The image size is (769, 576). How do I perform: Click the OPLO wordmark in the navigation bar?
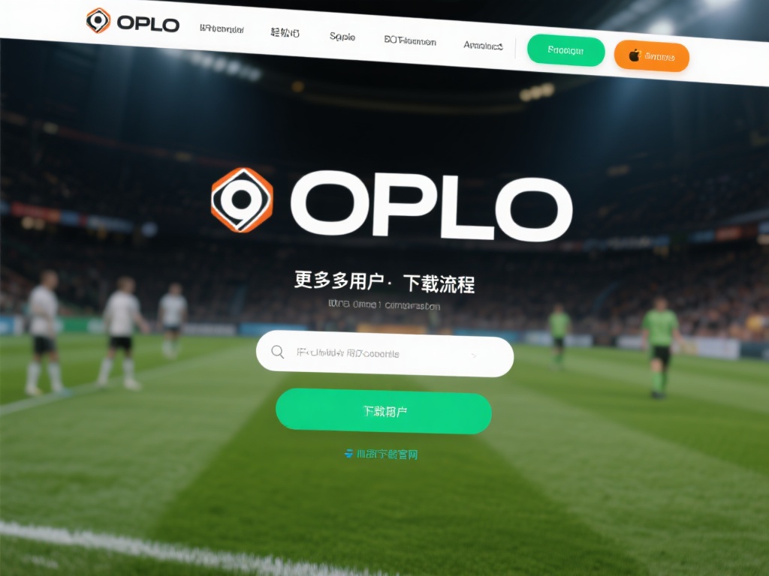coord(148,23)
